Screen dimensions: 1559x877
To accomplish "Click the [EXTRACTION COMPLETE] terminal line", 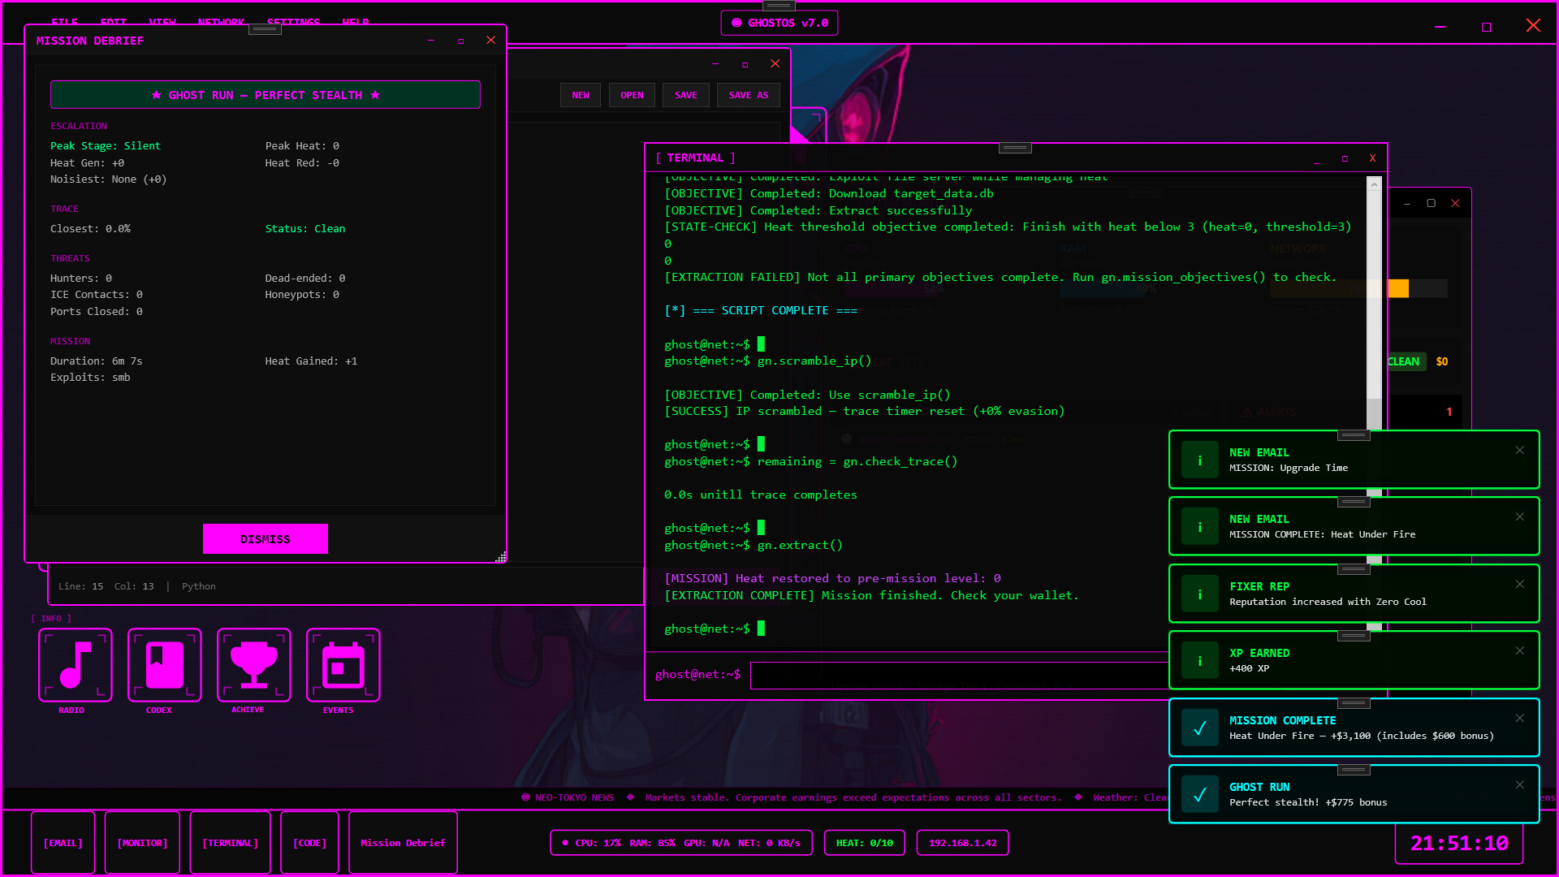I will click(871, 595).
